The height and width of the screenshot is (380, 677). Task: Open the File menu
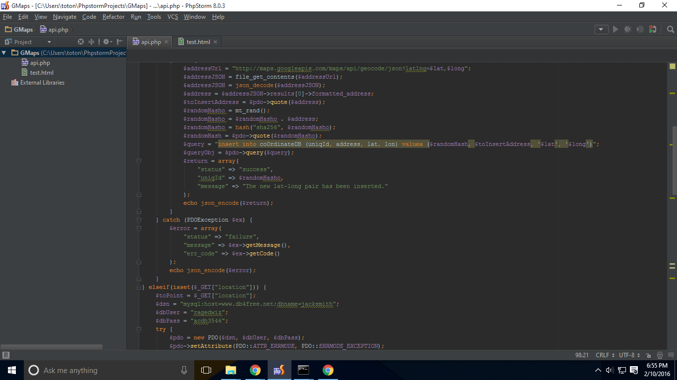tap(7, 17)
